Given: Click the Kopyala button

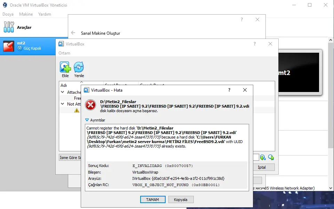Looking at the screenshot, I should pos(181,199).
